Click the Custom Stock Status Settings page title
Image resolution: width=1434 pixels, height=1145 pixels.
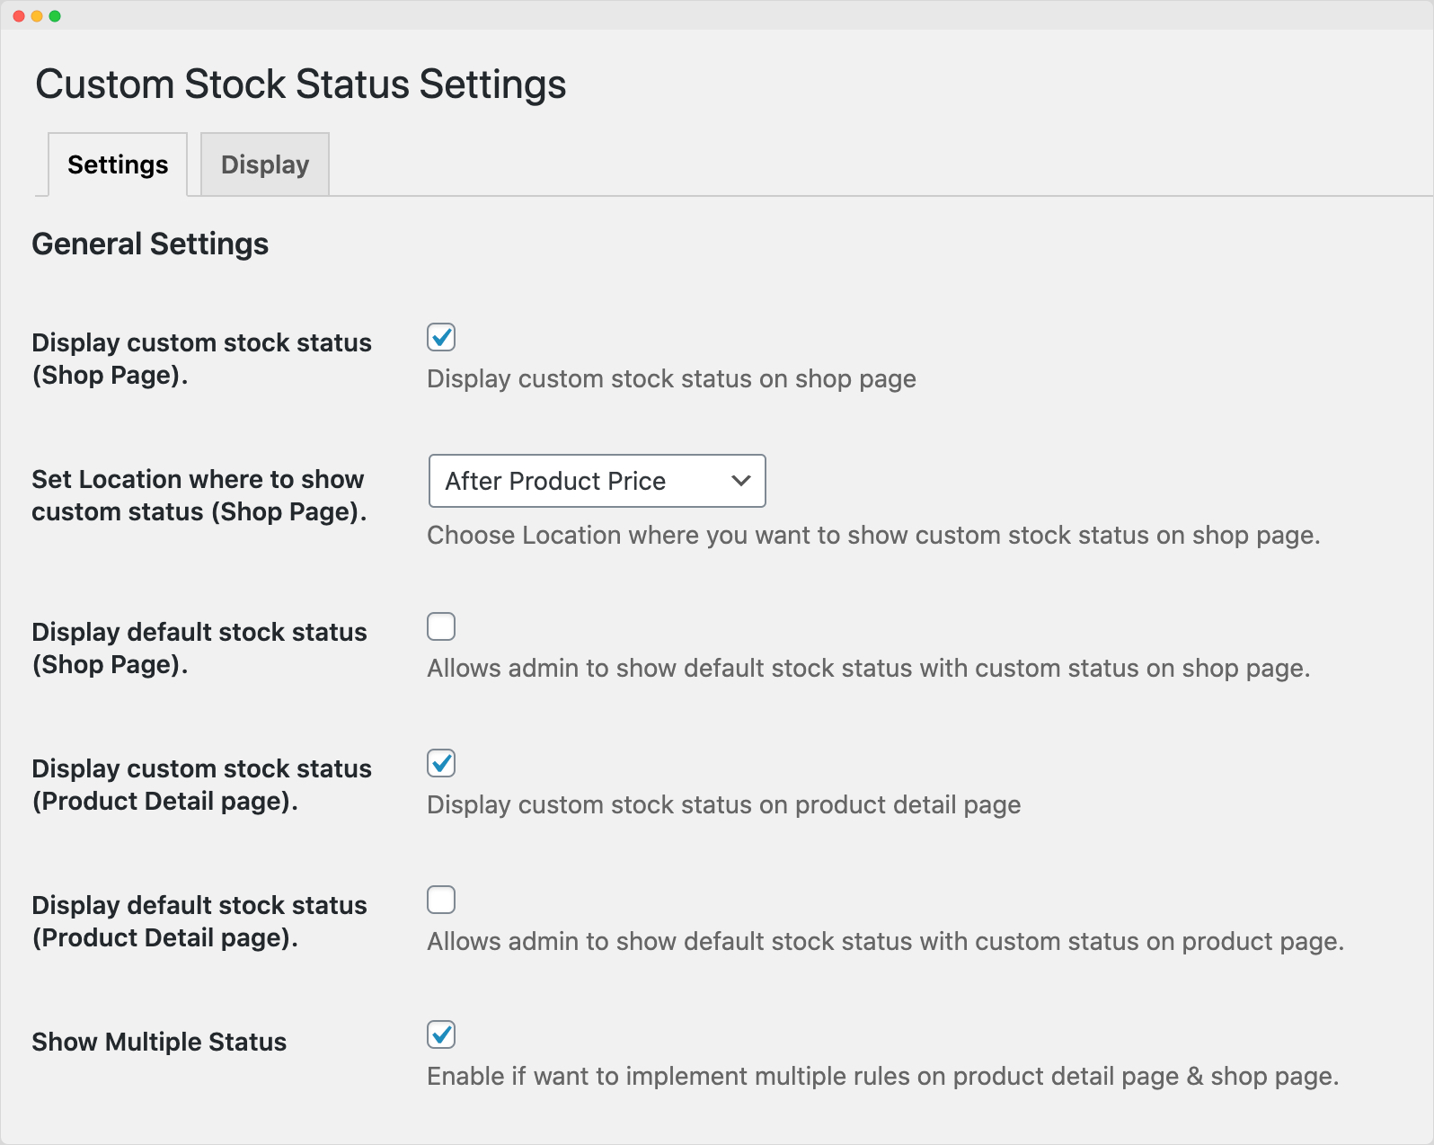tap(300, 84)
